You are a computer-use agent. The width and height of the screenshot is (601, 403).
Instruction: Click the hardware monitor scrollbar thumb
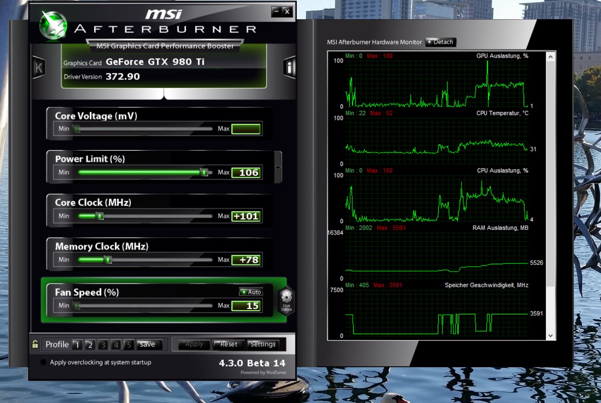(x=551, y=174)
